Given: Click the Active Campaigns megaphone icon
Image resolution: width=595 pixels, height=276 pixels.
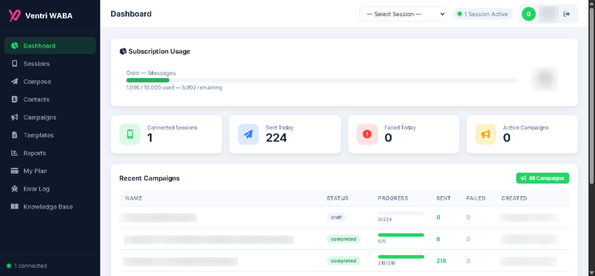Looking at the screenshot, I should point(485,134).
